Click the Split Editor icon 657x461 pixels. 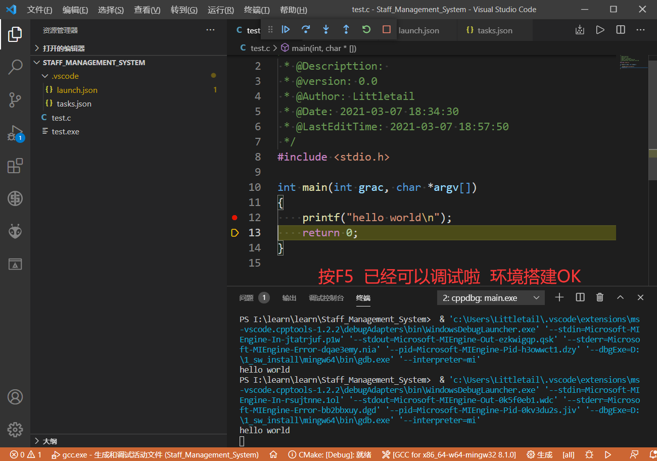click(x=621, y=30)
